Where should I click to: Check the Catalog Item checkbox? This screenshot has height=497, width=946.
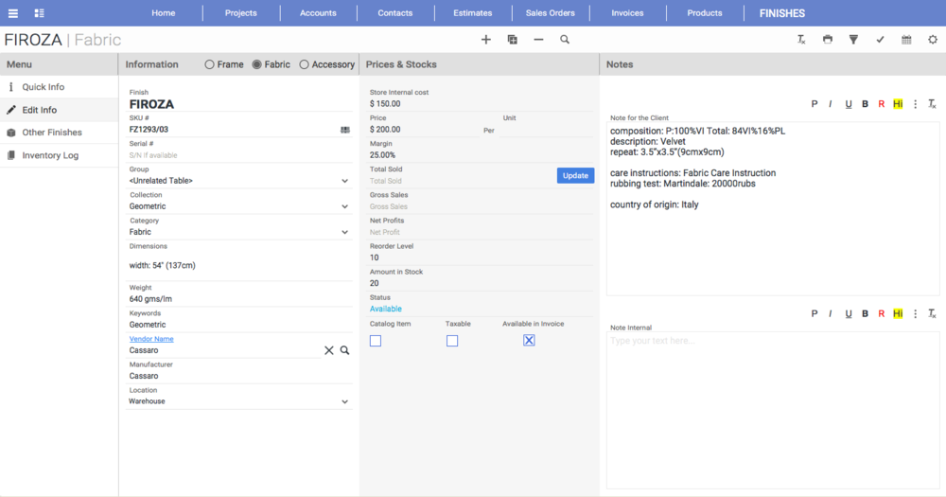(x=376, y=341)
